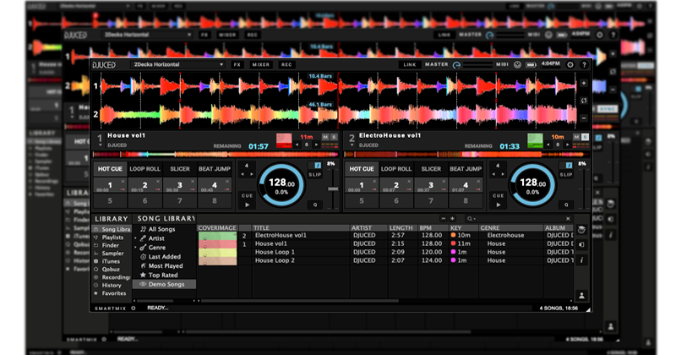676x355 pixels.
Task: Click the headphones icon next to MIDI
Action: (517, 65)
